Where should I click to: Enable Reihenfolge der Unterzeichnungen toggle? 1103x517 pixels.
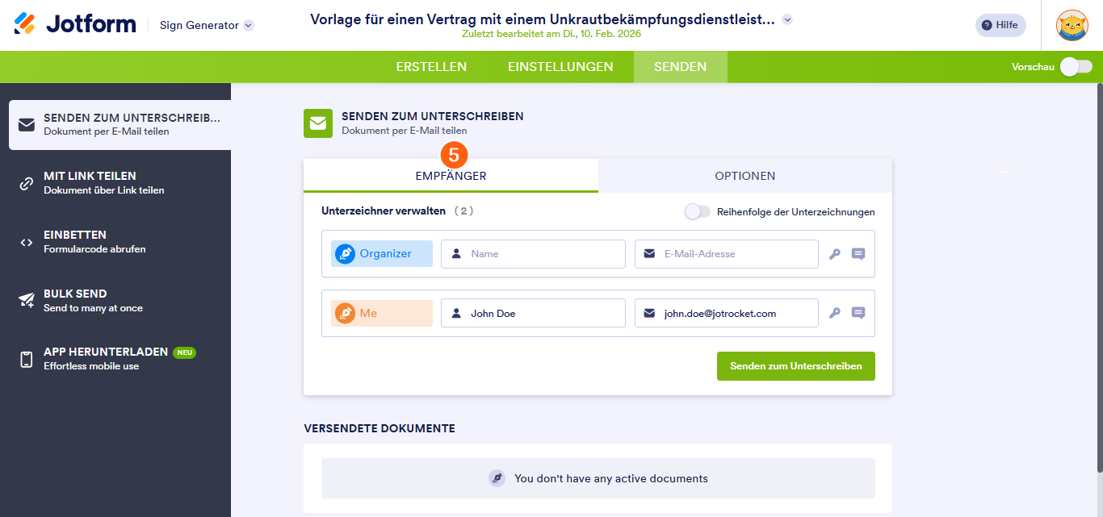pos(696,211)
